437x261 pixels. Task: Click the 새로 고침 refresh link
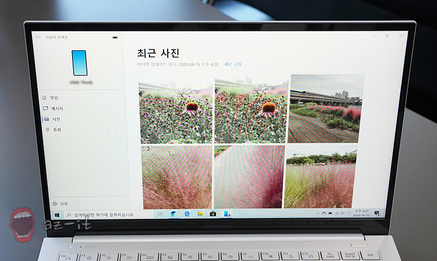tap(233, 64)
